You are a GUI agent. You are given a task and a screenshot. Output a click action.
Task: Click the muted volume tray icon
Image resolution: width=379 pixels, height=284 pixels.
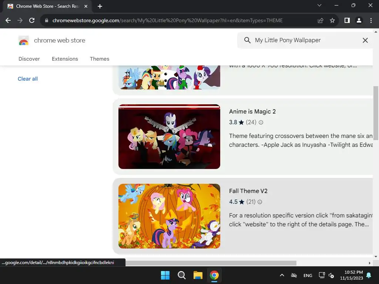(331, 275)
